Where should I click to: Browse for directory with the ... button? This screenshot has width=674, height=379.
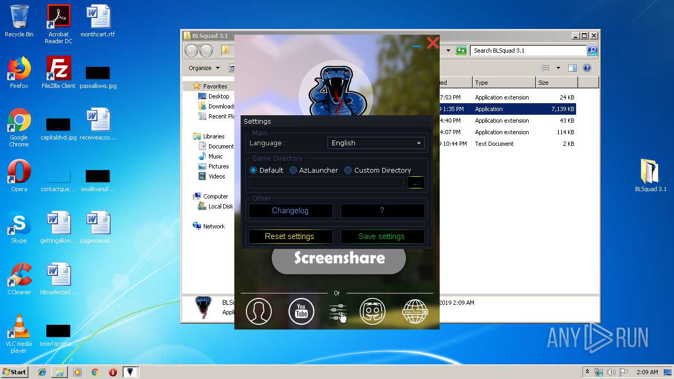point(416,183)
